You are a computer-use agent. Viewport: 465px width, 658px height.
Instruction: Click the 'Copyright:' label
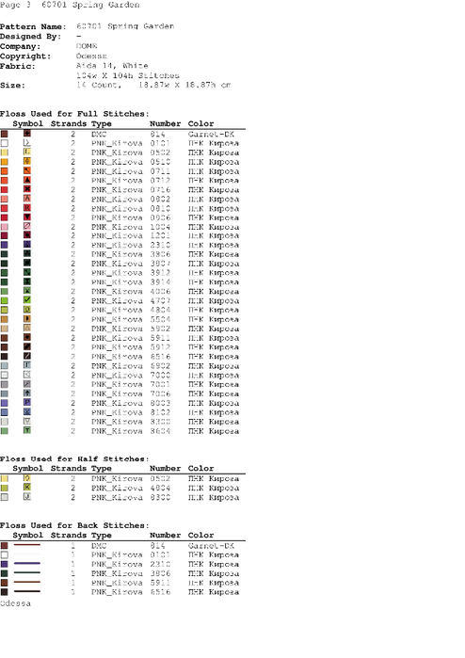click(25, 56)
